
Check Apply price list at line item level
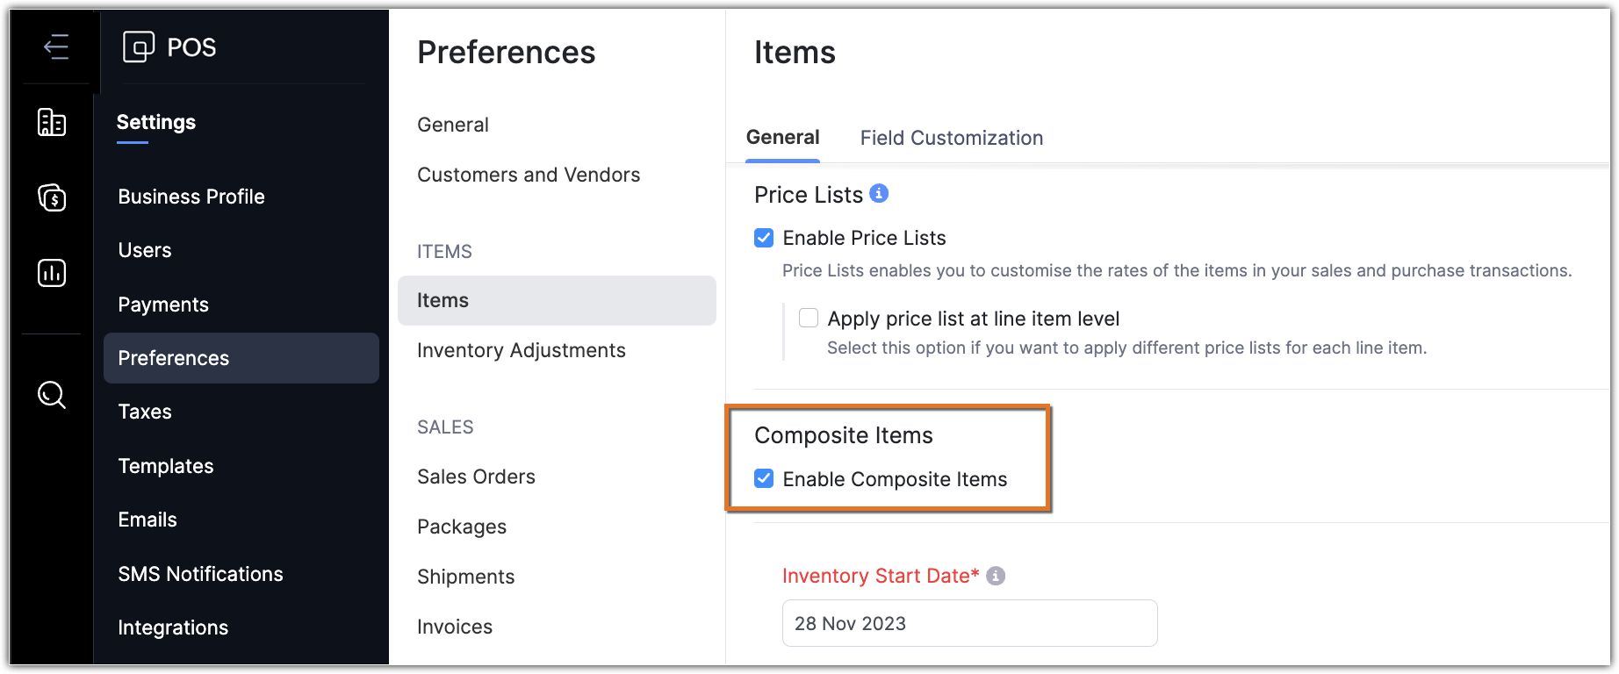coord(809,318)
